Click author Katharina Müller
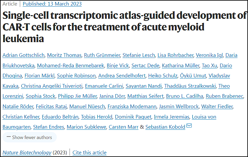 181,65
